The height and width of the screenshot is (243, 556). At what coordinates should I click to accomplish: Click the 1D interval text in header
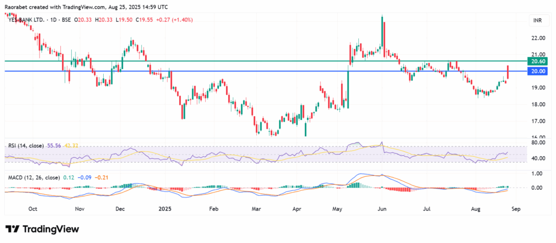point(54,20)
